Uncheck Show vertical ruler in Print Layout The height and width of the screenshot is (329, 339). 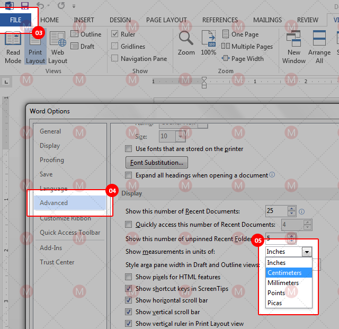click(128, 323)
